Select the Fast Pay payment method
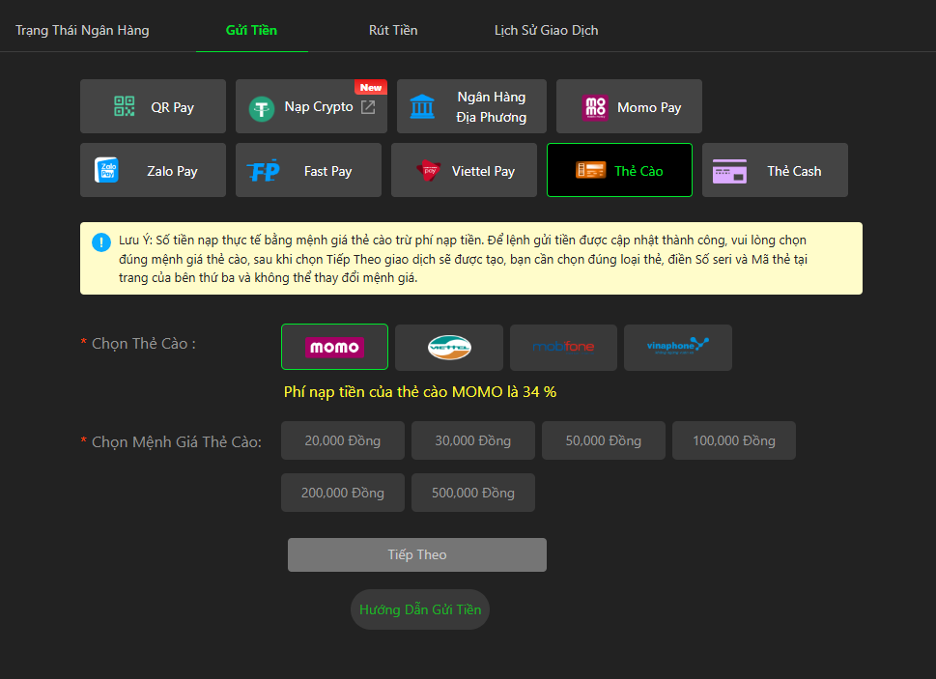 (308, 170)
